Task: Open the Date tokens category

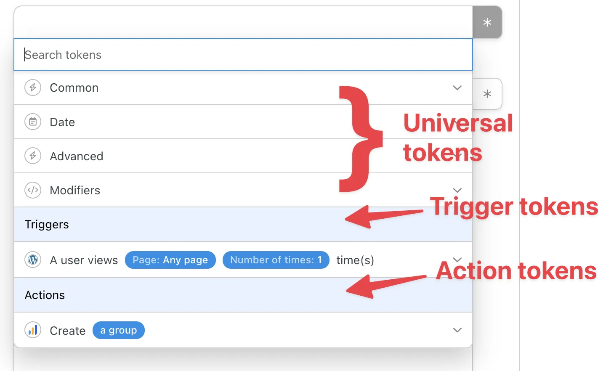Action: (x=62, y=122)
